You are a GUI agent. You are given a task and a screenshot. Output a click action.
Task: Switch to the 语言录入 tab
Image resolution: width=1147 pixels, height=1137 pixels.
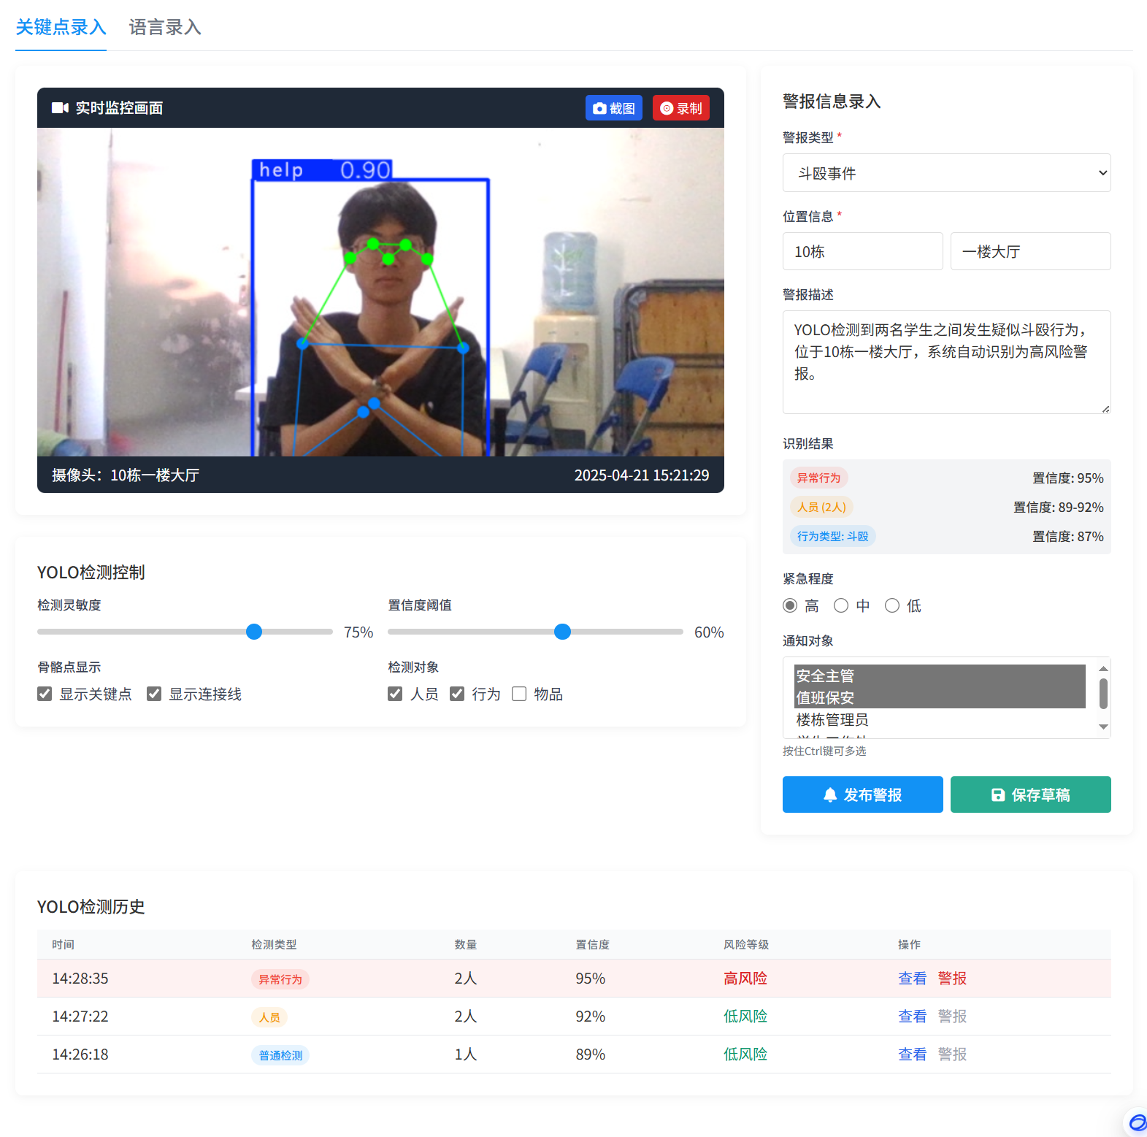(x=165, y=27)
